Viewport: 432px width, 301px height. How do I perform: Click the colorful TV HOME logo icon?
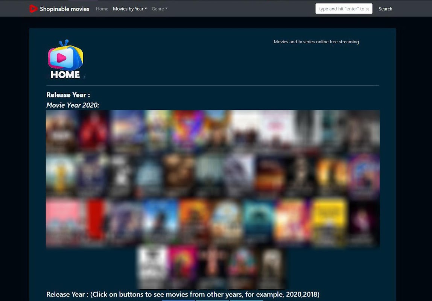[x=65, y=60]
